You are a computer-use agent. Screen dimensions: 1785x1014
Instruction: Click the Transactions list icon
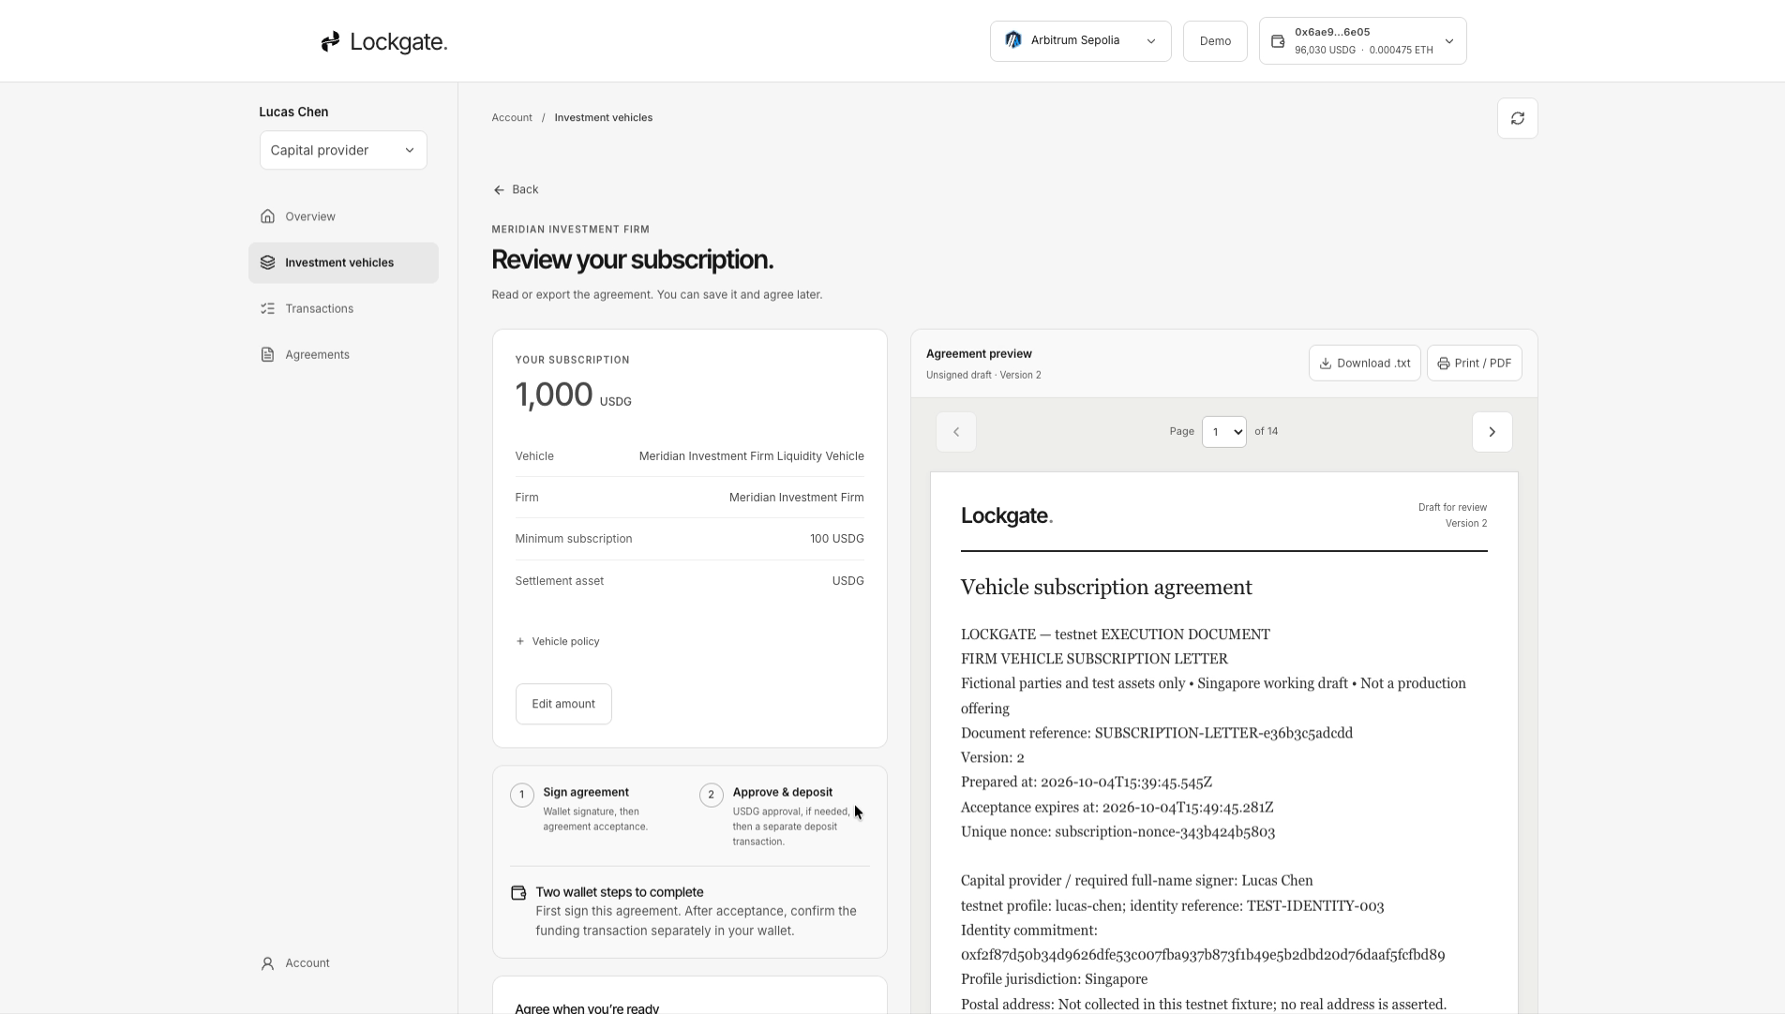tap(267, 308)
